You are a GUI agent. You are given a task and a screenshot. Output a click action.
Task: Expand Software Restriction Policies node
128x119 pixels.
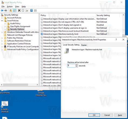click(2, 41)
